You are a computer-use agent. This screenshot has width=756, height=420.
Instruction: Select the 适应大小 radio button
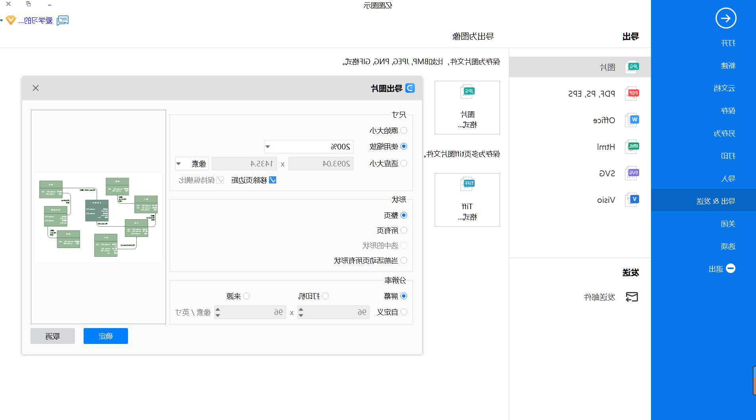[404, 163]
